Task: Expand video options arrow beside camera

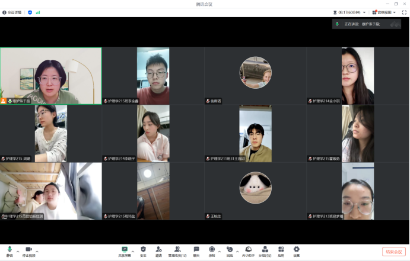Action: coord(36,250)
